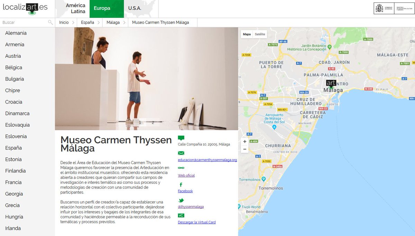Go to España breadcrumb
The height and width of the screenshot is (236, 415).
(x=87, y=22)
